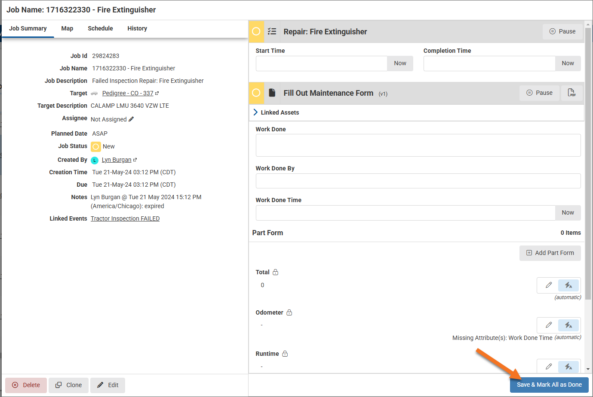Open the Pedigree - CO - 337 target link
Screen dimensions: 593x397
pos(128,93)
